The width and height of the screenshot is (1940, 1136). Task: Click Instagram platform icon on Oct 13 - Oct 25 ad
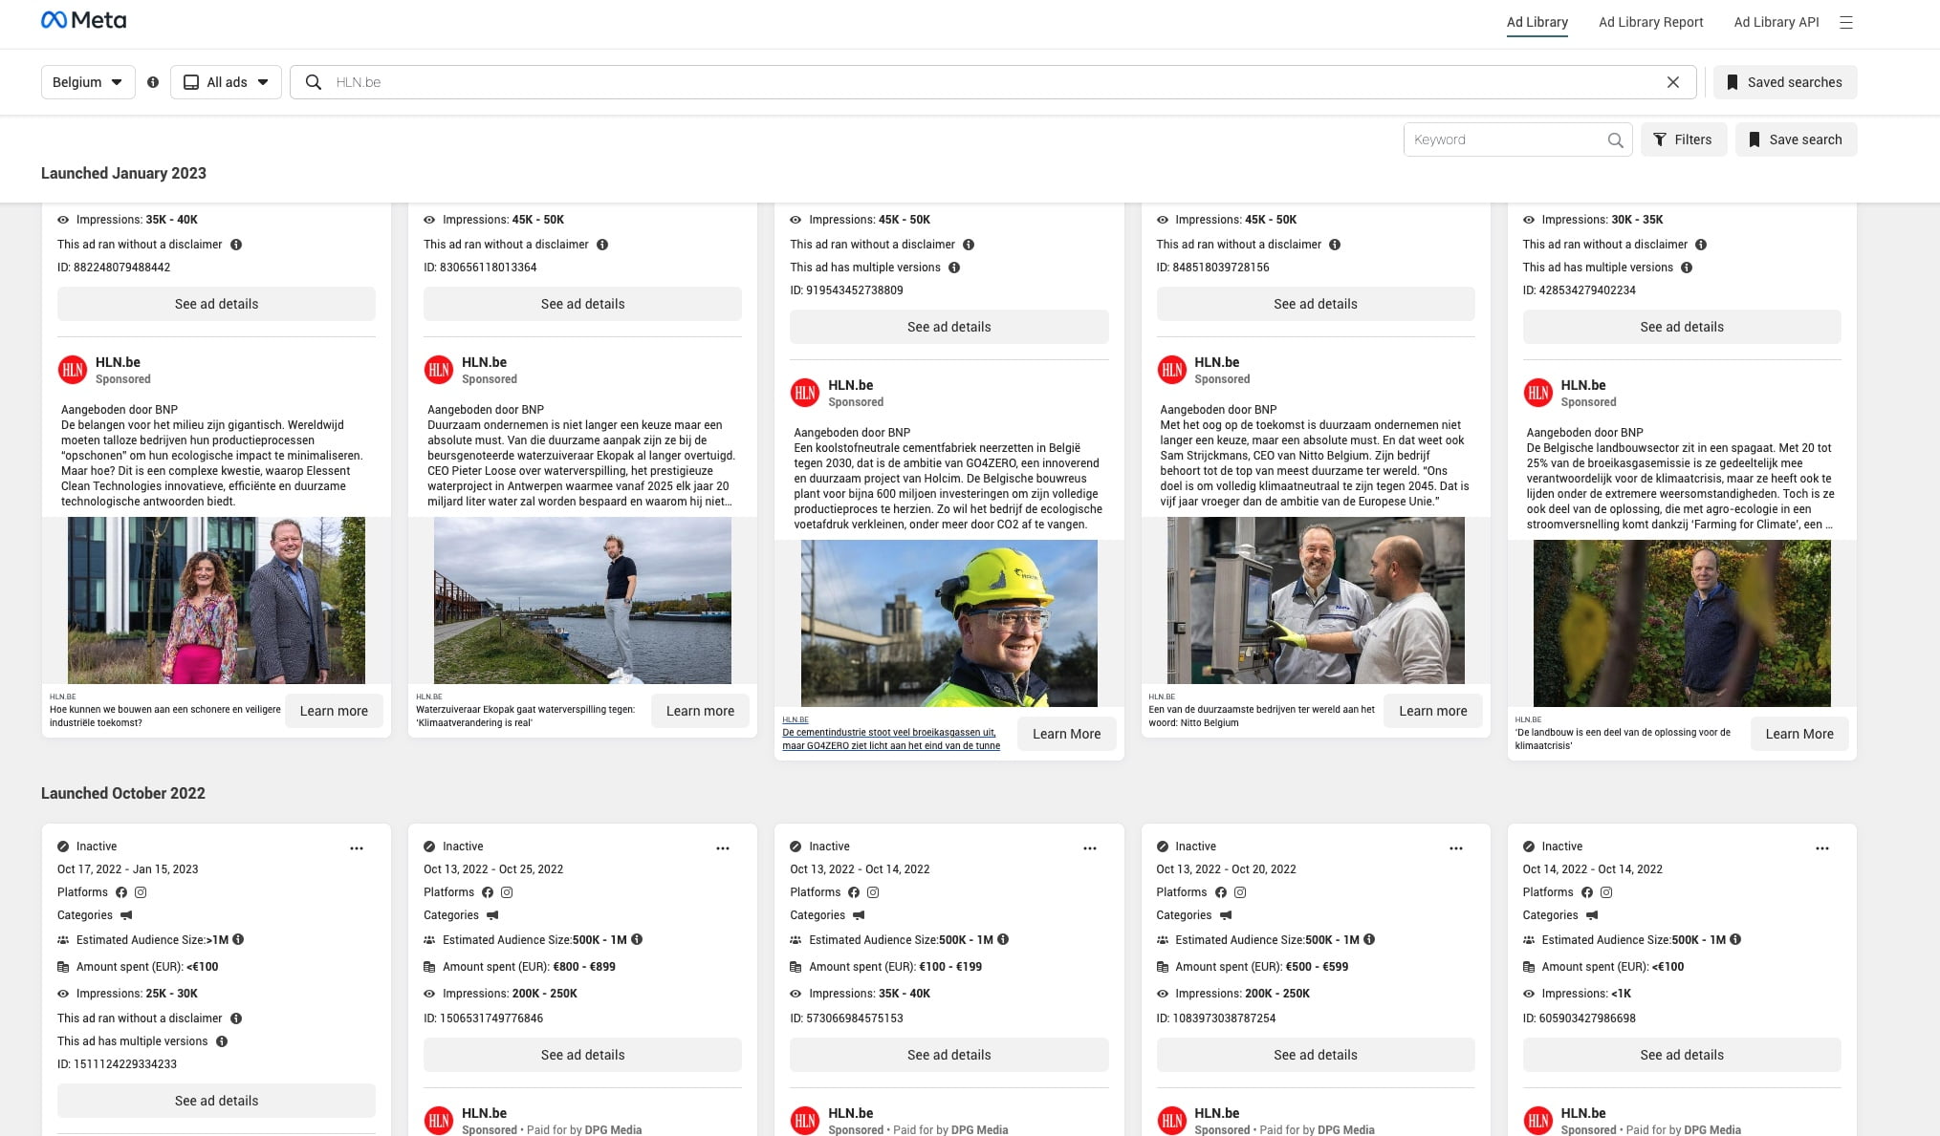[x=507, y=892]
